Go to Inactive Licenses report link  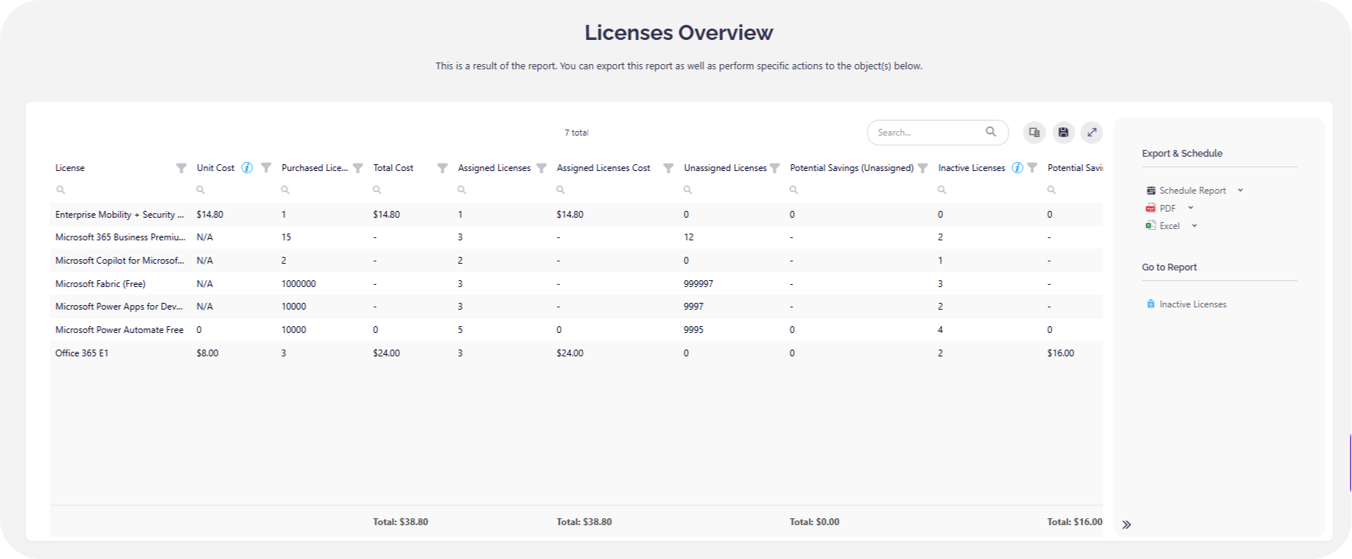[x=1192, y=304]
